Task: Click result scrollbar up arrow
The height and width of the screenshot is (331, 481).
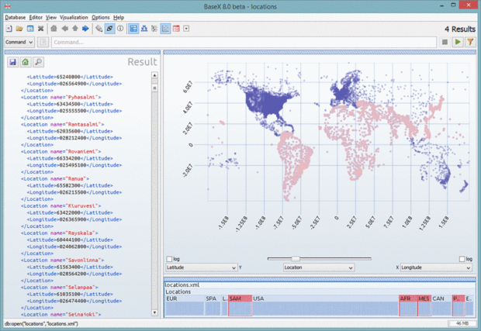Action: [154, 75]
